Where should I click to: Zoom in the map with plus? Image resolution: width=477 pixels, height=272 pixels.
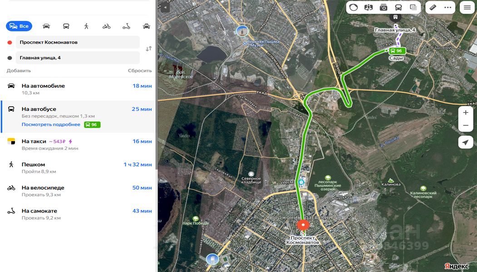[466, 113]
